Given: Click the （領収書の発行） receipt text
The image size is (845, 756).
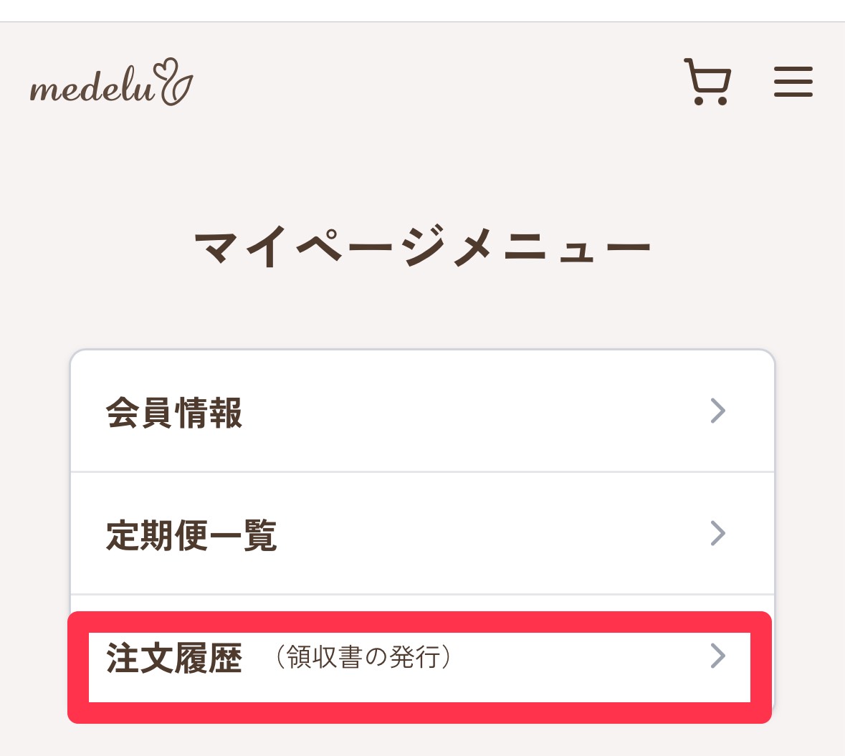Looking at the screenshot, I should coord(363,656).
